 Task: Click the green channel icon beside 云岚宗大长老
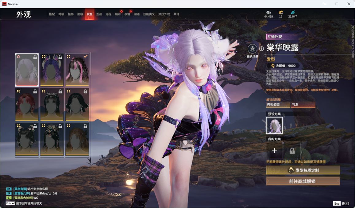(x=9, y=198)
